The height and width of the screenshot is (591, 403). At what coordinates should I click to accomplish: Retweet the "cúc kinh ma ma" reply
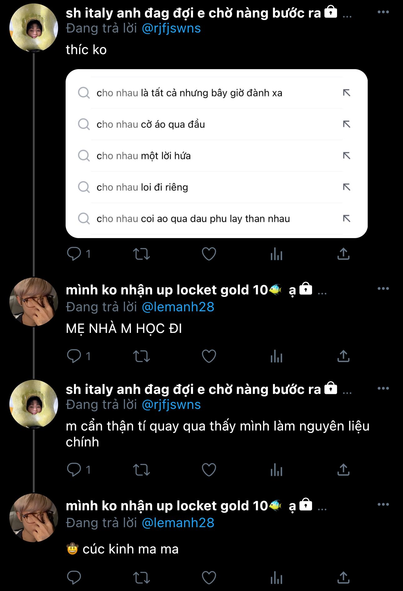point(142,578)
